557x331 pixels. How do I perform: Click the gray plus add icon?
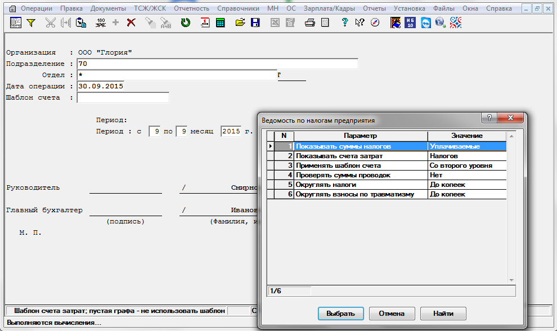pyautogui.click(x=115, y=23)
